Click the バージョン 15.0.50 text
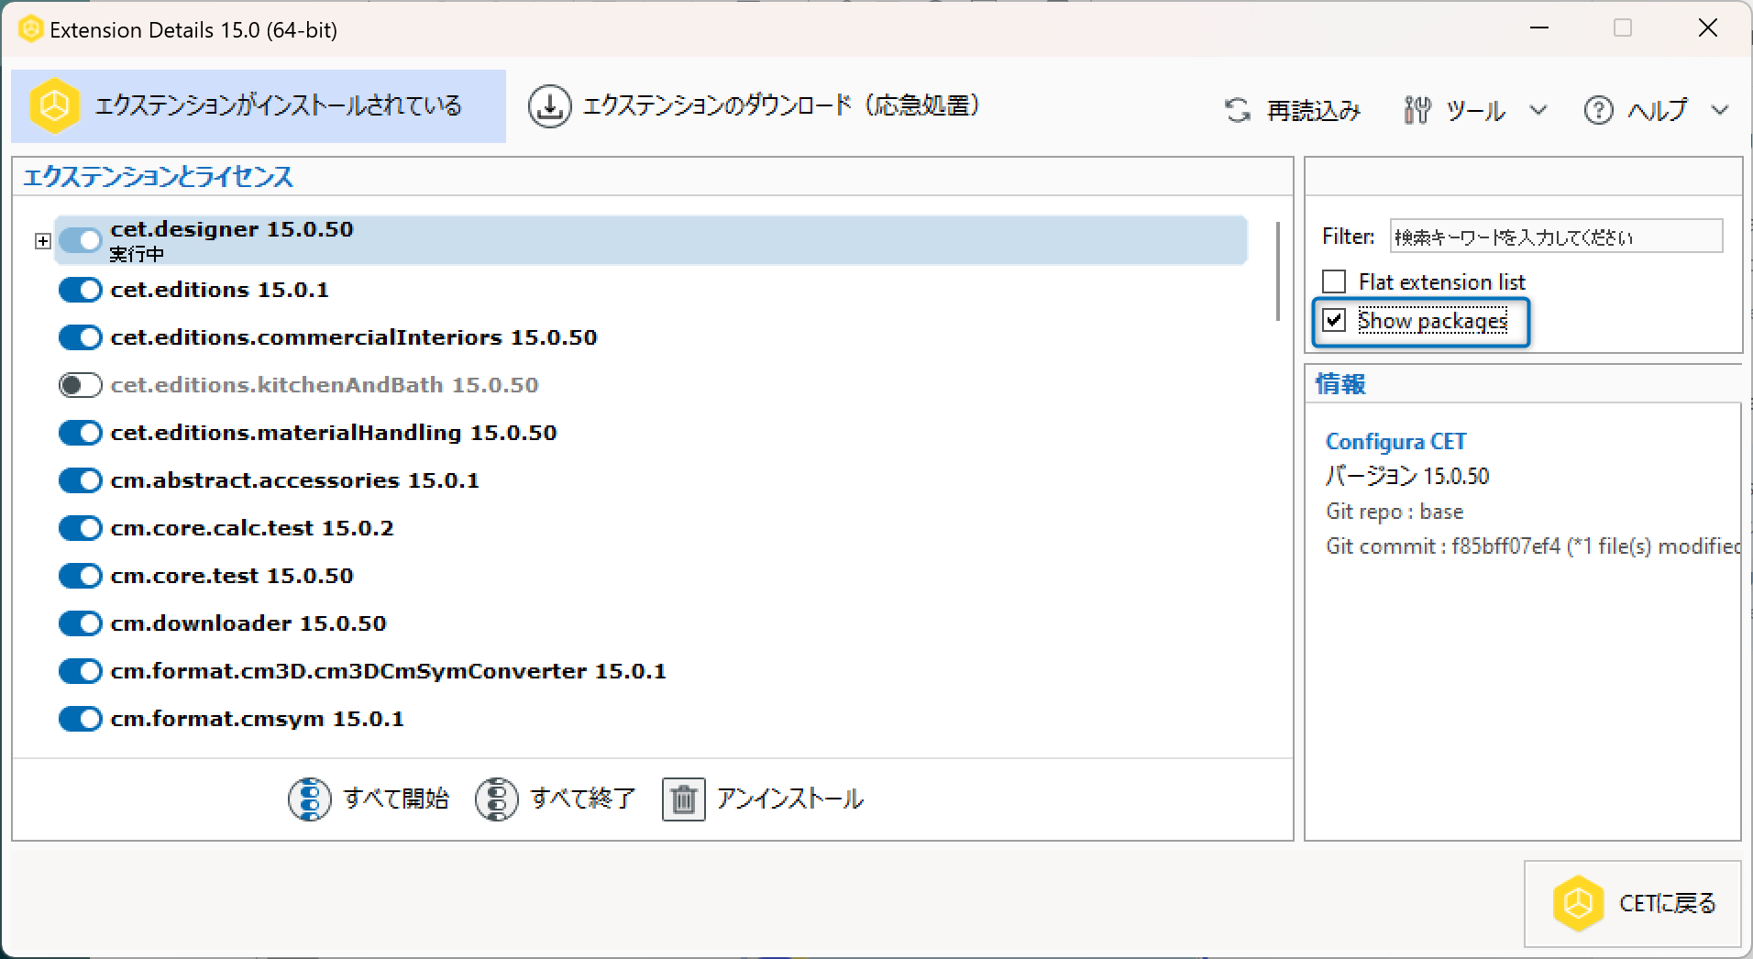The width and height of the screenshot is (1753, 959). pos(1407,476)
